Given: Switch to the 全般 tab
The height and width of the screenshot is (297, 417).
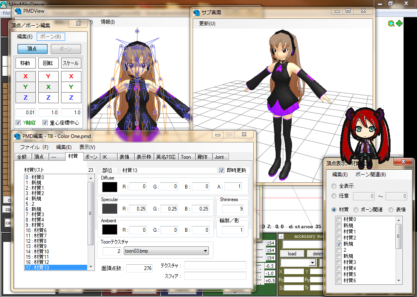Looking at the screenshot, I should pyautogui.click(x=22, y=157).
